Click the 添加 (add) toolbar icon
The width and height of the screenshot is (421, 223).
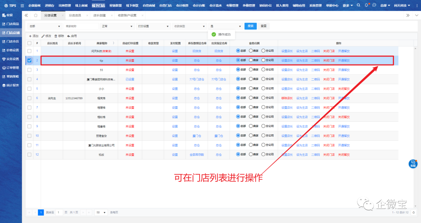click(30, 36)
